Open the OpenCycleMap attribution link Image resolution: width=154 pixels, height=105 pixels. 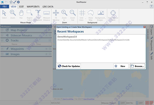click(68, 99)
